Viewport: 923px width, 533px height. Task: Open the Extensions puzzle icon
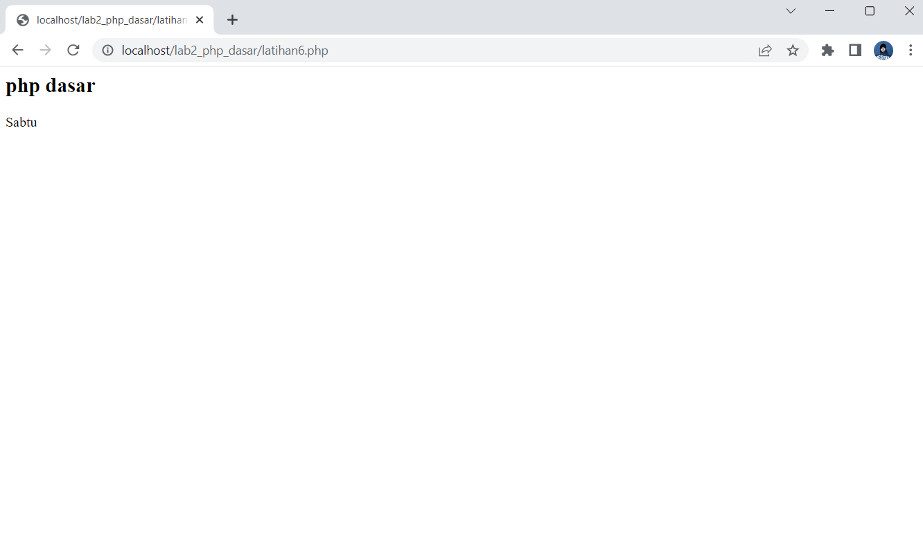827,51
